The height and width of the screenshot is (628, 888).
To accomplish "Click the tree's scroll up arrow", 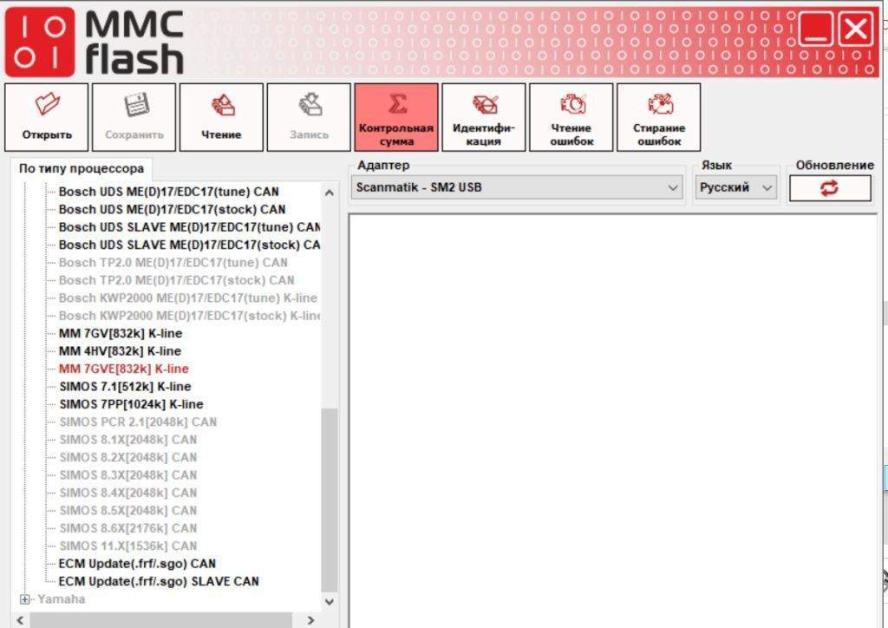I will (329, 193).
